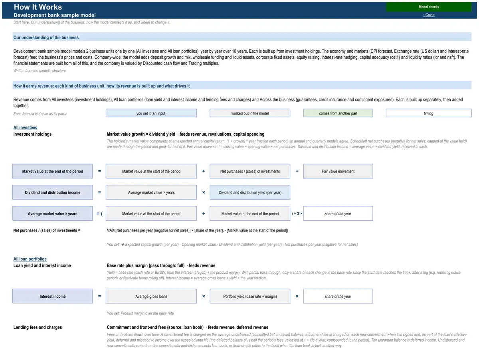Click "Written from the model's structure." note
The height and width of the screenshot is (350, 479).
[40, 71]
